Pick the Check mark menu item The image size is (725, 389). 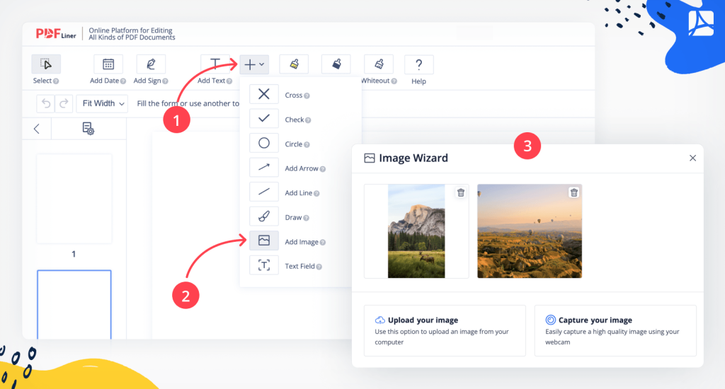point(280,119)
